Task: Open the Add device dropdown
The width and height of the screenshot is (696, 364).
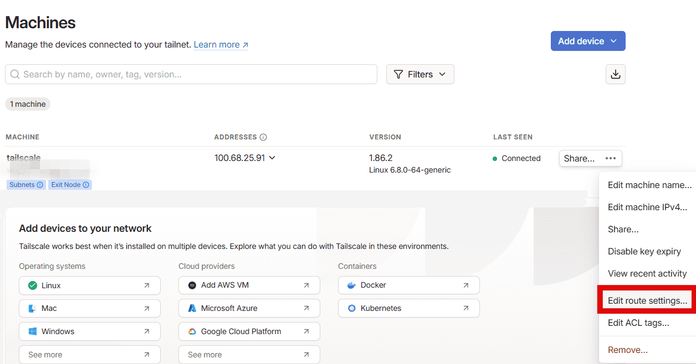Action: (588, 41)
